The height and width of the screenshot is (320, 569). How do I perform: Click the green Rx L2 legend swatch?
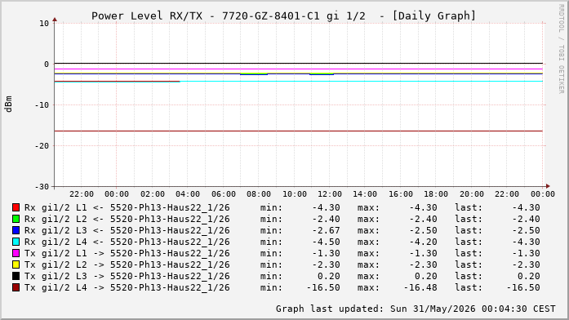(16, 219)
